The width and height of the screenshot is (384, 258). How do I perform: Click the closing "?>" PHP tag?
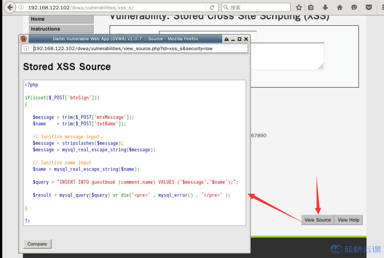(x=27, y=221)
